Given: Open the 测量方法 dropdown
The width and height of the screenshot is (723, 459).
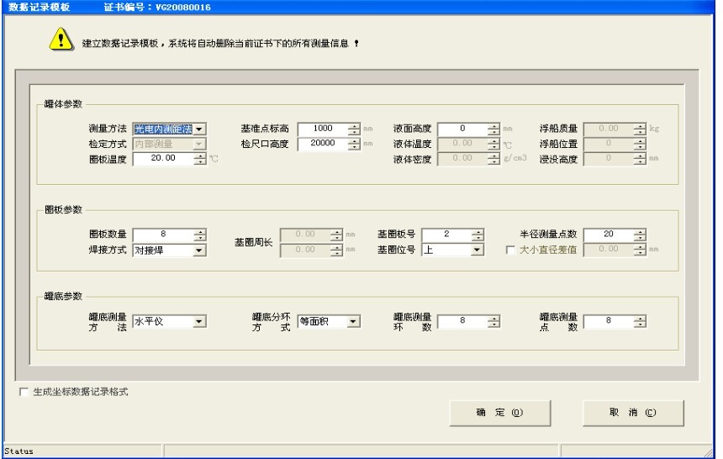Looking at the screenshot, I should [200, 129].
